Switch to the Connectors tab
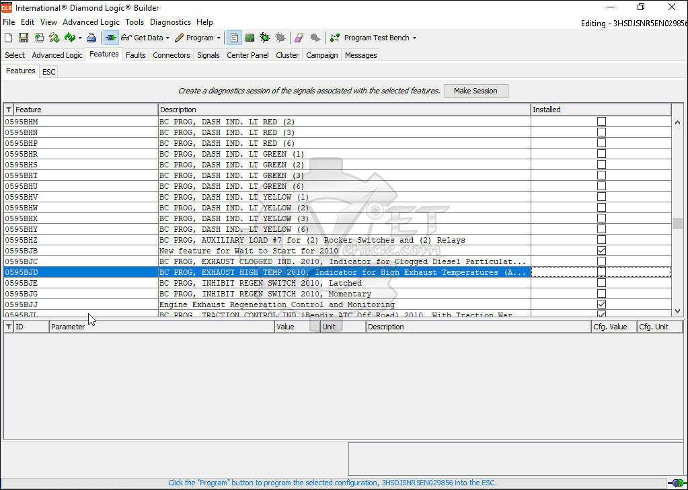688x490 pixels. (171, 55)
